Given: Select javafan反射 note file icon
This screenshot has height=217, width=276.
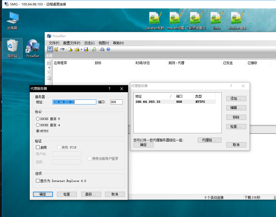Looking at the screenshot, I should [x=155, y=21].
